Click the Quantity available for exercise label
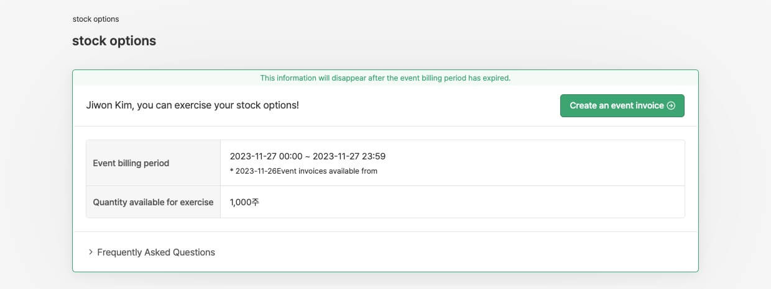 pyautogui.click(x=153, y=202)
